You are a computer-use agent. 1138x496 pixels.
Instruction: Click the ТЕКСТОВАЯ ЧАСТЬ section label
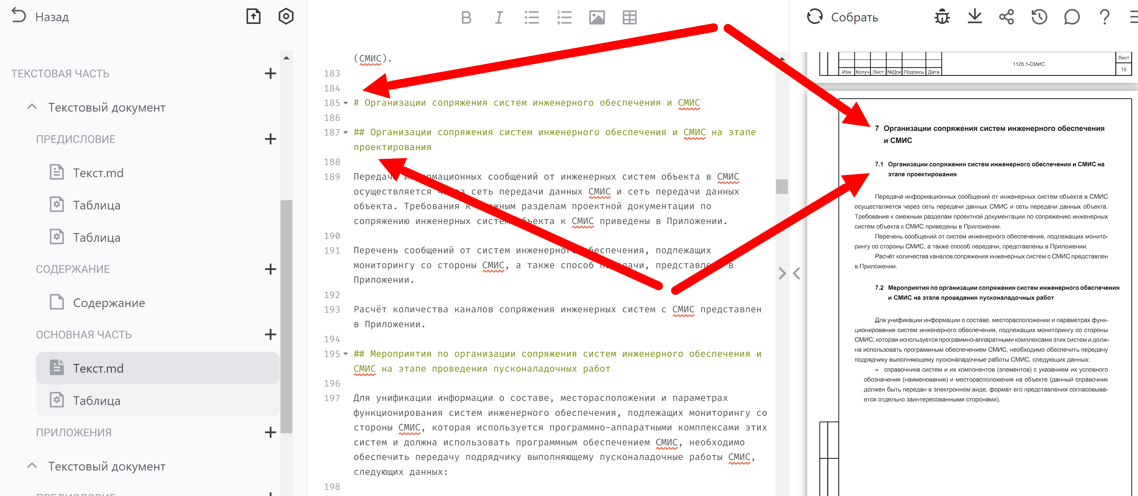pyautogui.click(x=60, y=73)
